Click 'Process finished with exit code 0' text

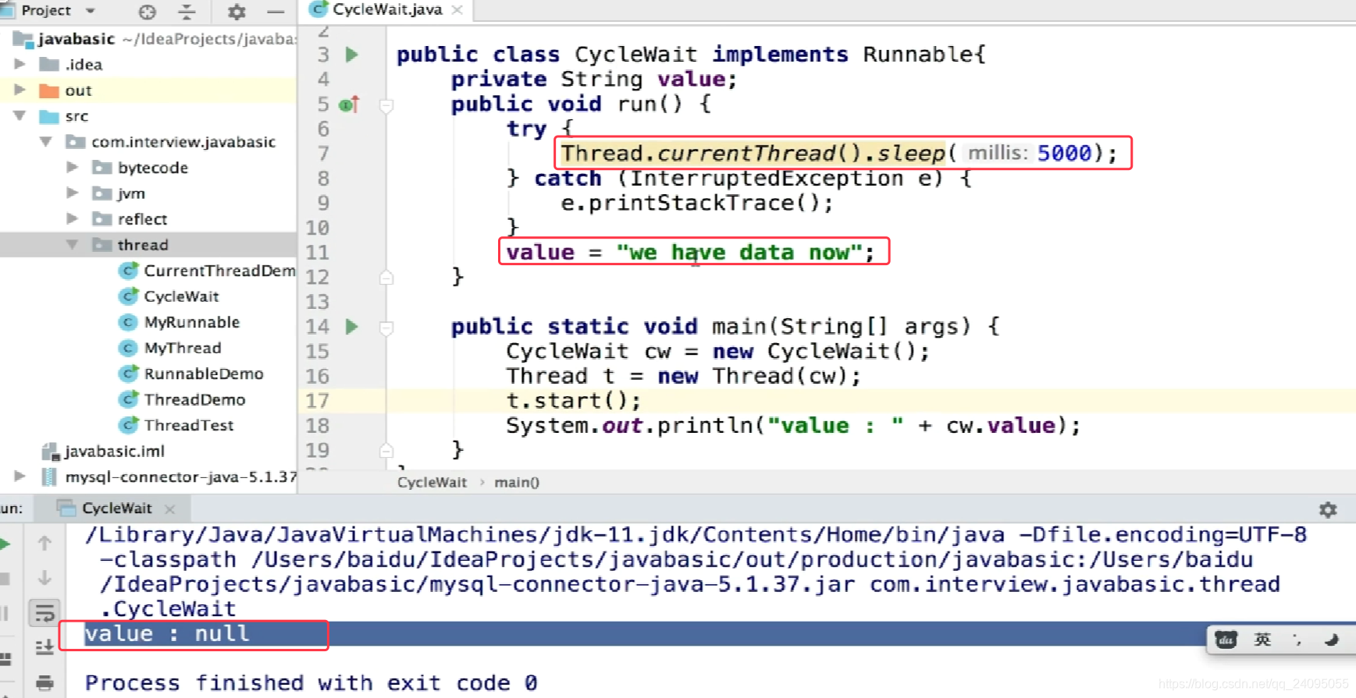[311, 683]
